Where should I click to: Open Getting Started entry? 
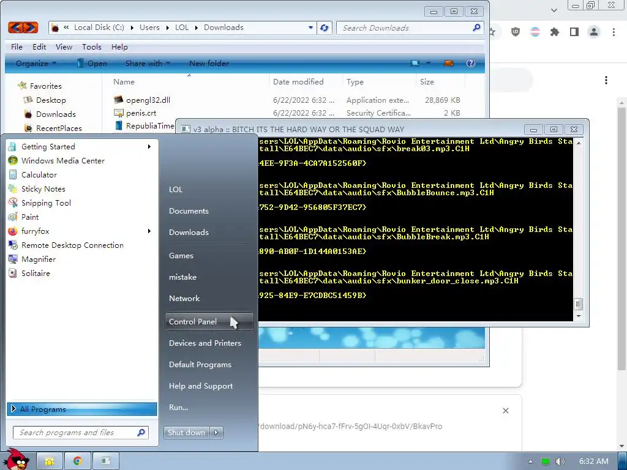coord(48,147)
